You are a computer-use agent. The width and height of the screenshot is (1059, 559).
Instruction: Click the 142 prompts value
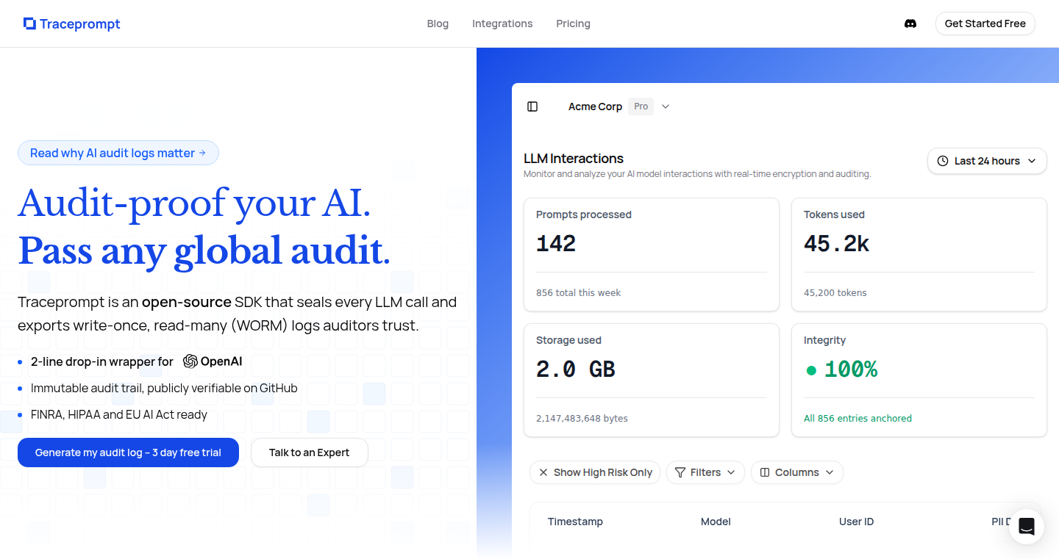556,244
